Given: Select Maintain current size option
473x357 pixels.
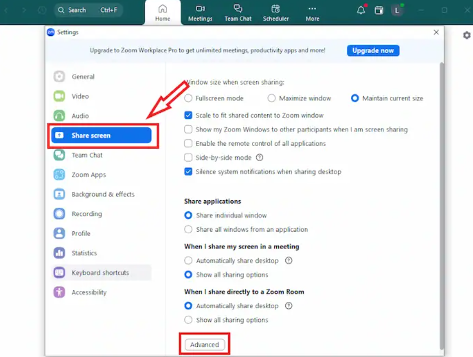Looking at the screenshot, I should (355, 98).
